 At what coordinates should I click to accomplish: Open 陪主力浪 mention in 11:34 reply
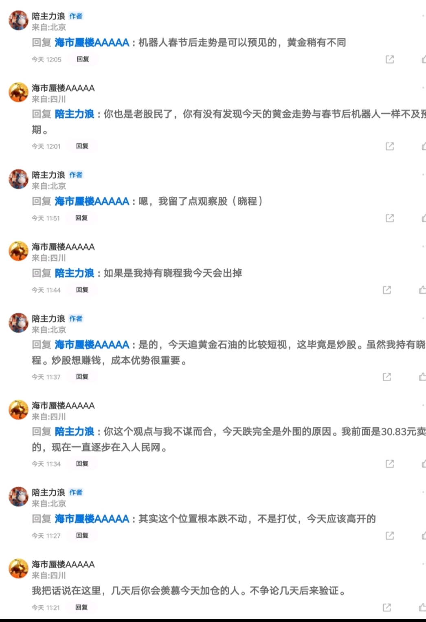(x=75, y=432)
